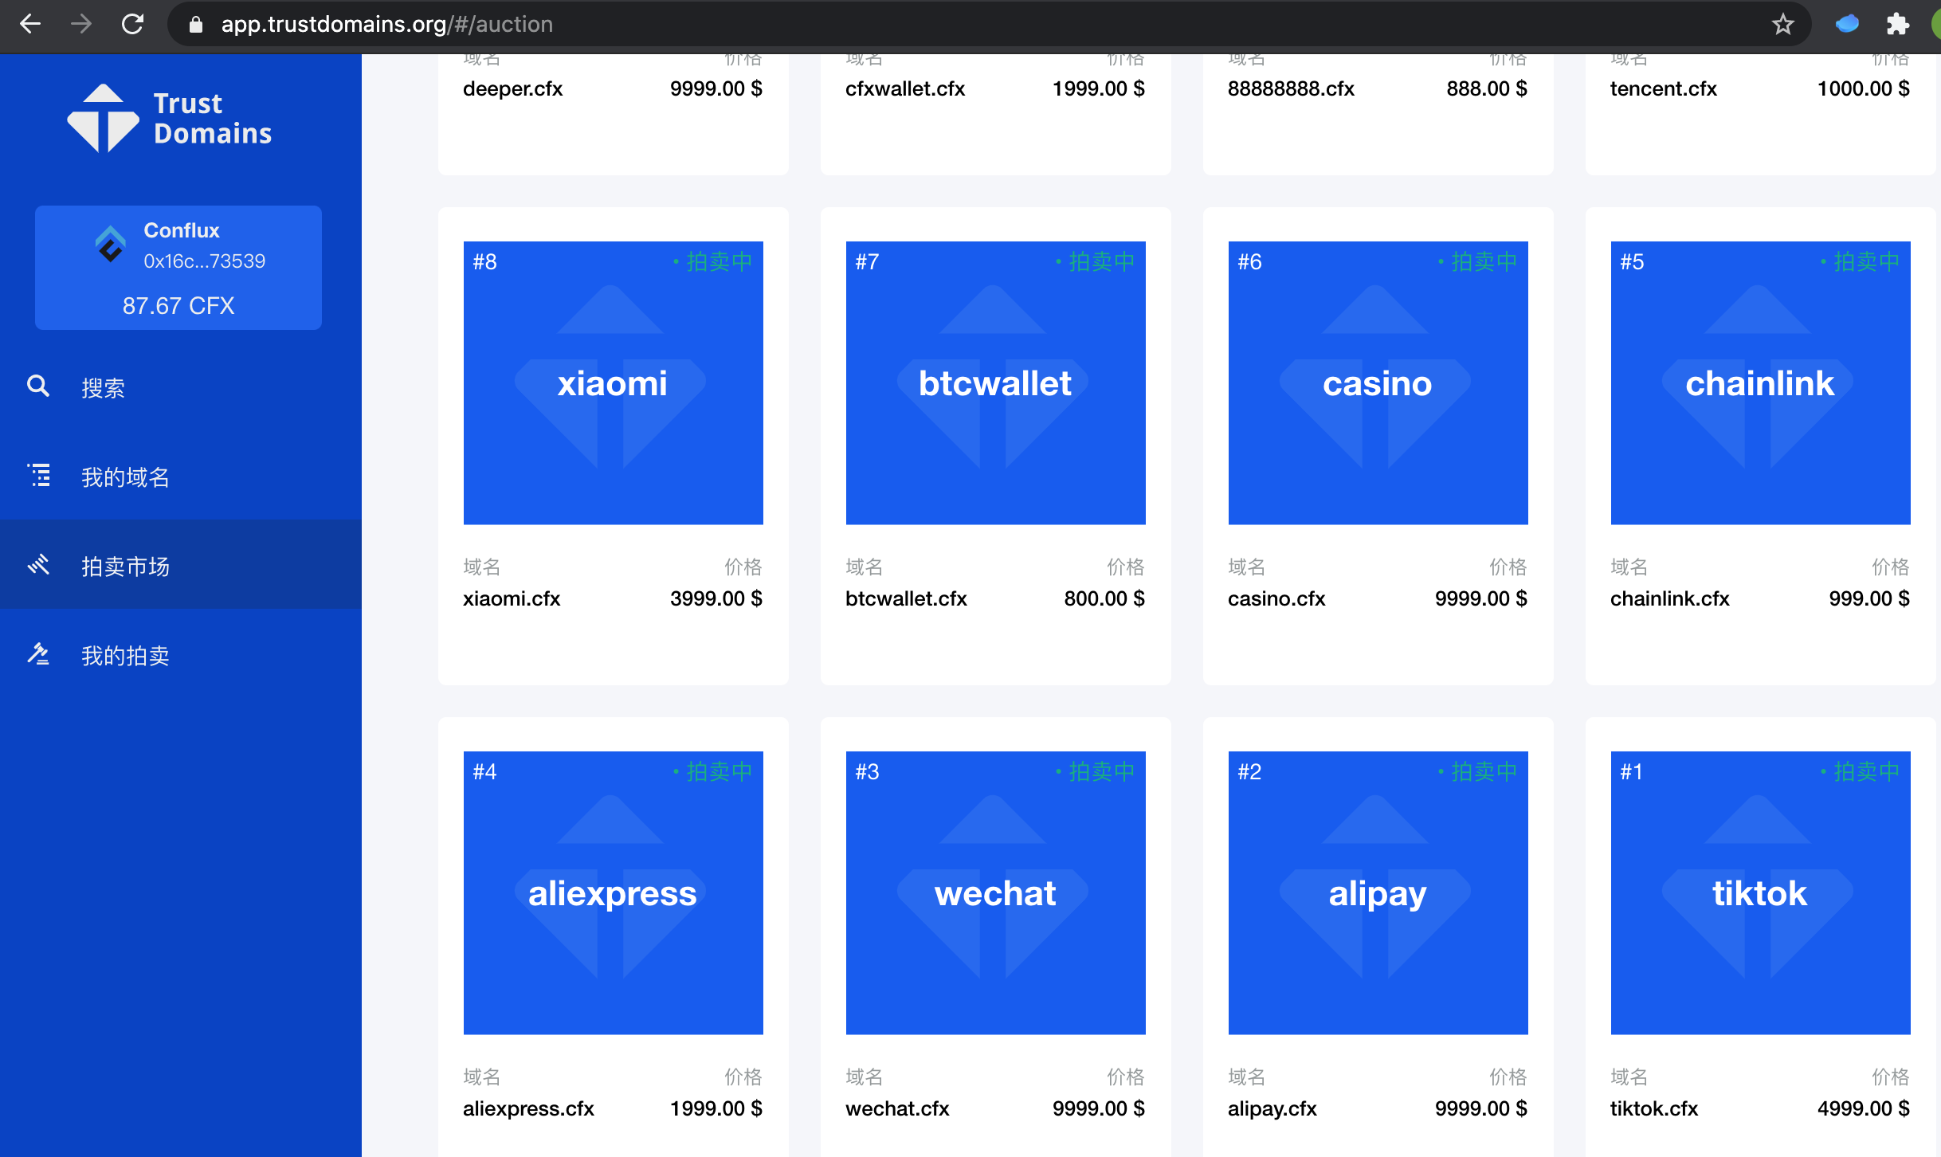Click wallet address 0x16c...73539

pyautogui.click(x=204, y=261)
